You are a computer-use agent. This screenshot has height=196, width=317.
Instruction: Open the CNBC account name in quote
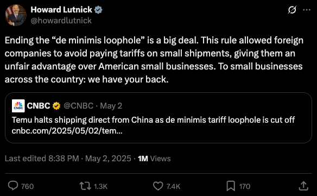coord(39,106)
